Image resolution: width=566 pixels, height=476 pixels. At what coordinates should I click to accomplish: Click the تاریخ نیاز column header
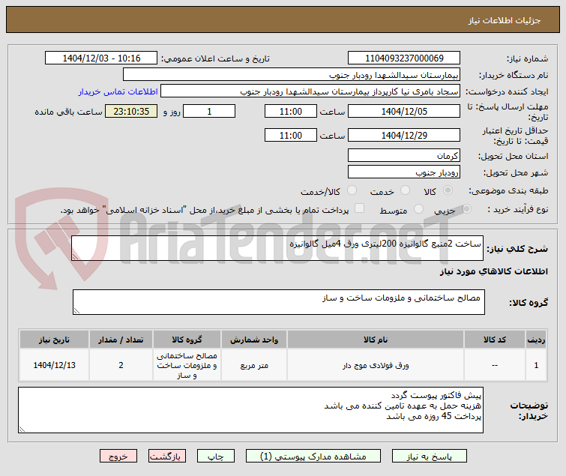pyautogui.click(x=54, y=340)
